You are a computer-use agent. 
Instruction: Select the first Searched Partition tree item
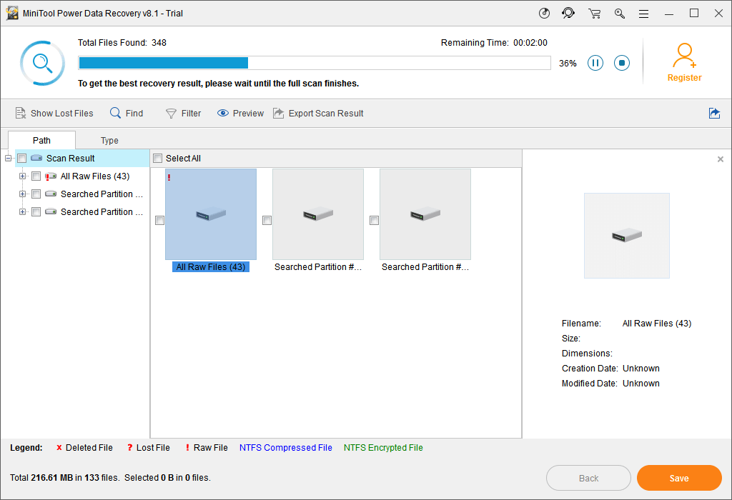[102, 194]
